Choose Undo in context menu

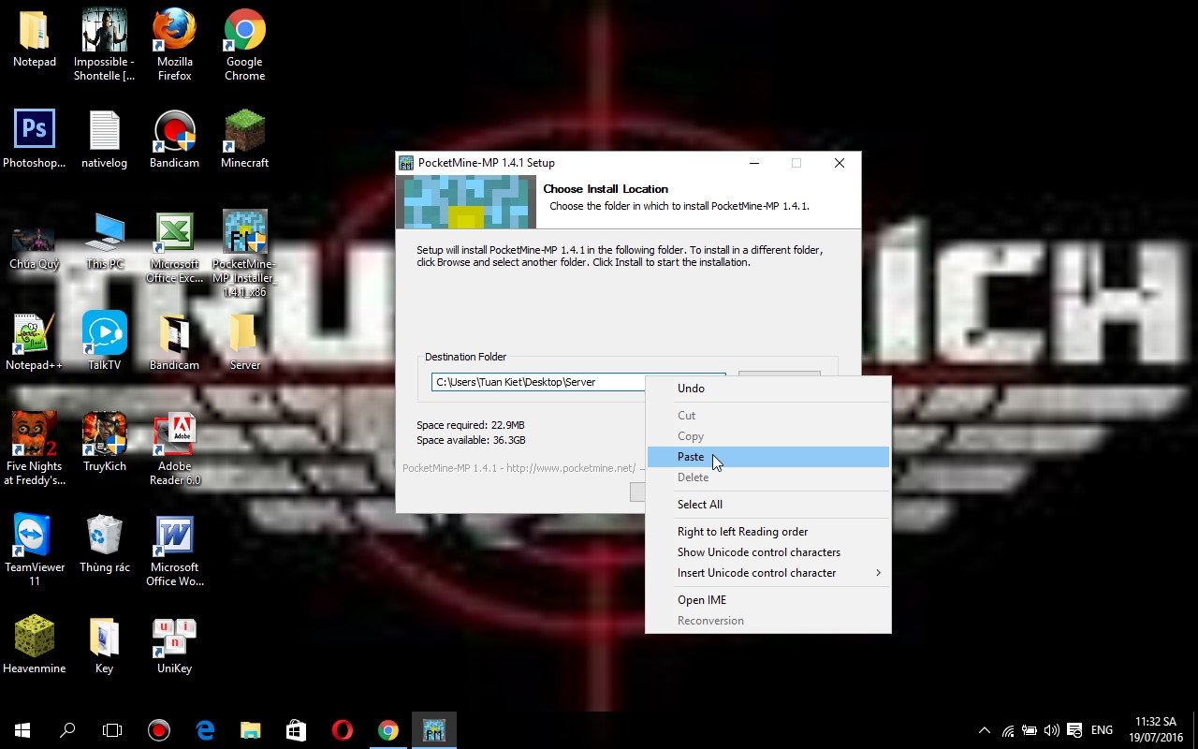pos(768,389)
